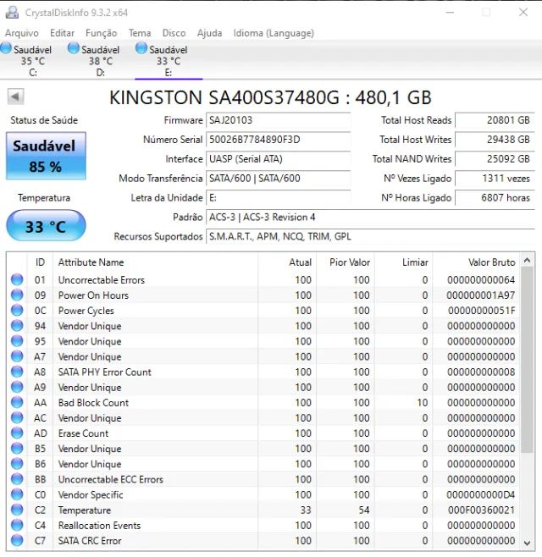The height and width of the screenshot is (557, 542).
Task: Click the scrollbar down arrow in attribute list
Action: (527, 543)
